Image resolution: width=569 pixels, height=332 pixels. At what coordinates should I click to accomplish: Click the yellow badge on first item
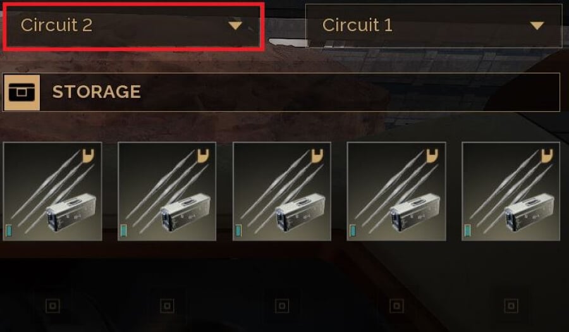[88, 156]
